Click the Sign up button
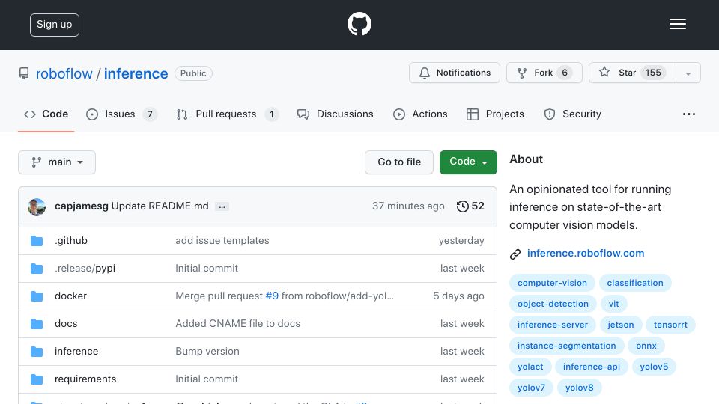719x404 pixels. tap(55, 25)
